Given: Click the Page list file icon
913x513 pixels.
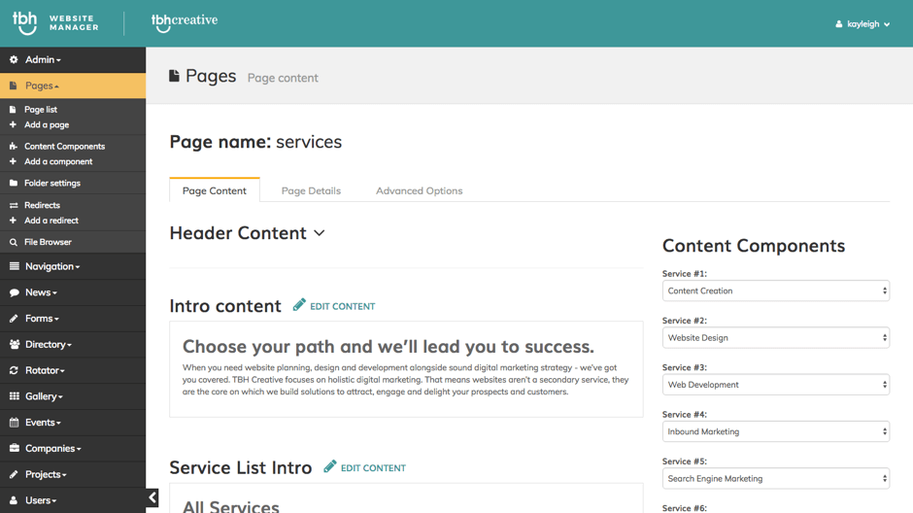Looking at the screenshot, I should pyautogui.click(x=13, y=110).
